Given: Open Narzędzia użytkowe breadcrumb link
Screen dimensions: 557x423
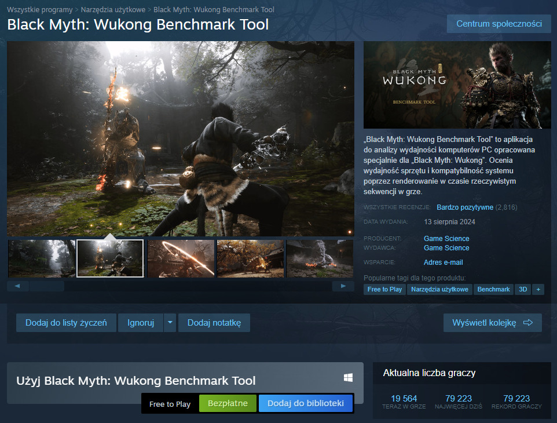Looking at the screenshot, I should pyautogui.click(x=113, y=10).
